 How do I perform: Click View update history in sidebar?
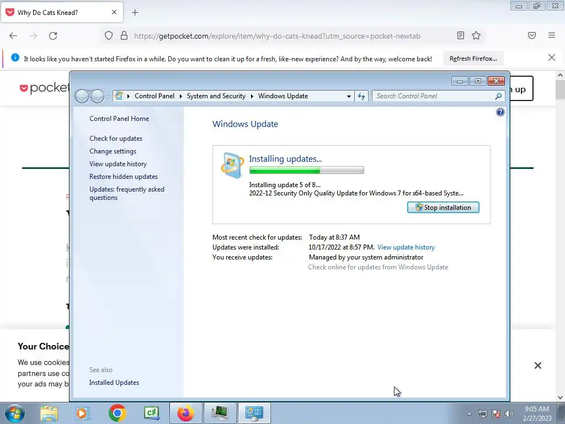pos(118,164)
